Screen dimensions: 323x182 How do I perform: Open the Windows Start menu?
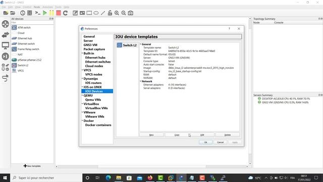pos(5,177)
